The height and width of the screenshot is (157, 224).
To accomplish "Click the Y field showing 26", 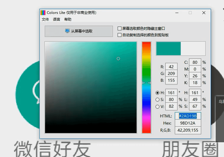I will pos(195,76).
